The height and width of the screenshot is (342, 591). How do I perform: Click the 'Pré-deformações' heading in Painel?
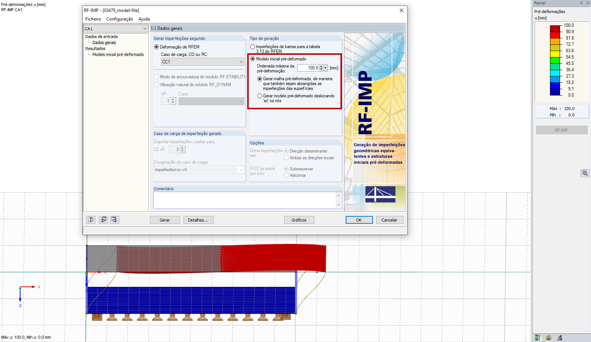tap(550, 12)
